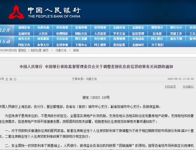Go to the 反洗钱 section
The height and width of the screenshot is (150, 196).
coord(157,34)
